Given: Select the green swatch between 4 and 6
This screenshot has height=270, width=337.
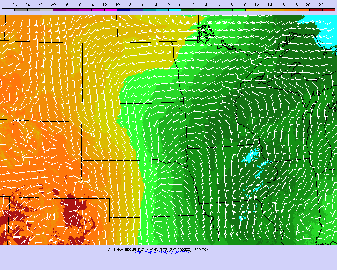Looking at the screenshot, I should click(x=213, y=10).
